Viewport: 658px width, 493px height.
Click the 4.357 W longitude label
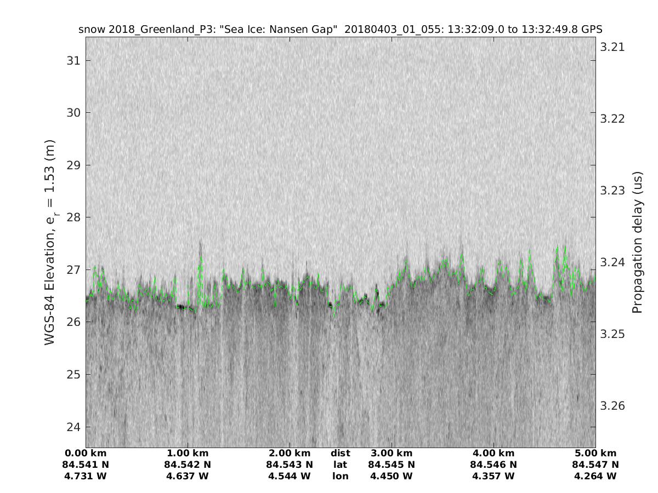click(493, 476)
